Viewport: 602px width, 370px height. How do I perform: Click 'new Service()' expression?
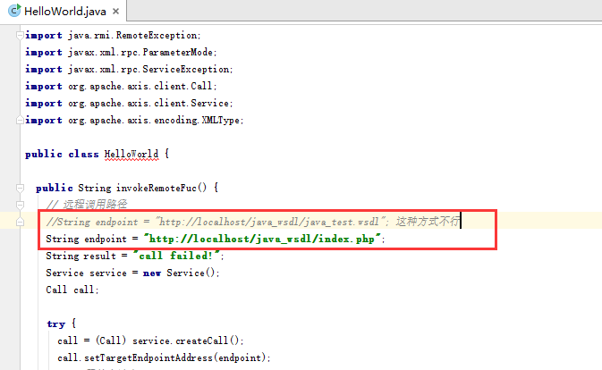point(181,273)
